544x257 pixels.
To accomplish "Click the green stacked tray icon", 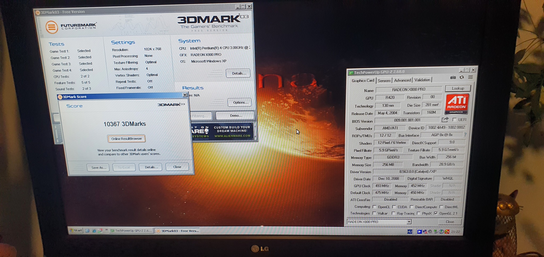I will 436,232.
